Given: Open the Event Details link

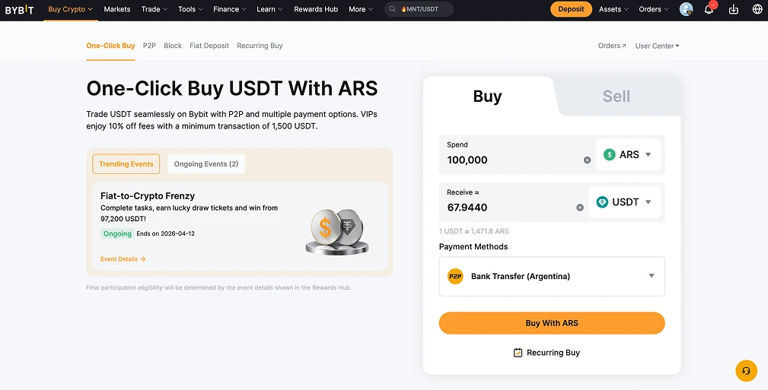Looking at the screenshot, I should click(x=123, y=259).
